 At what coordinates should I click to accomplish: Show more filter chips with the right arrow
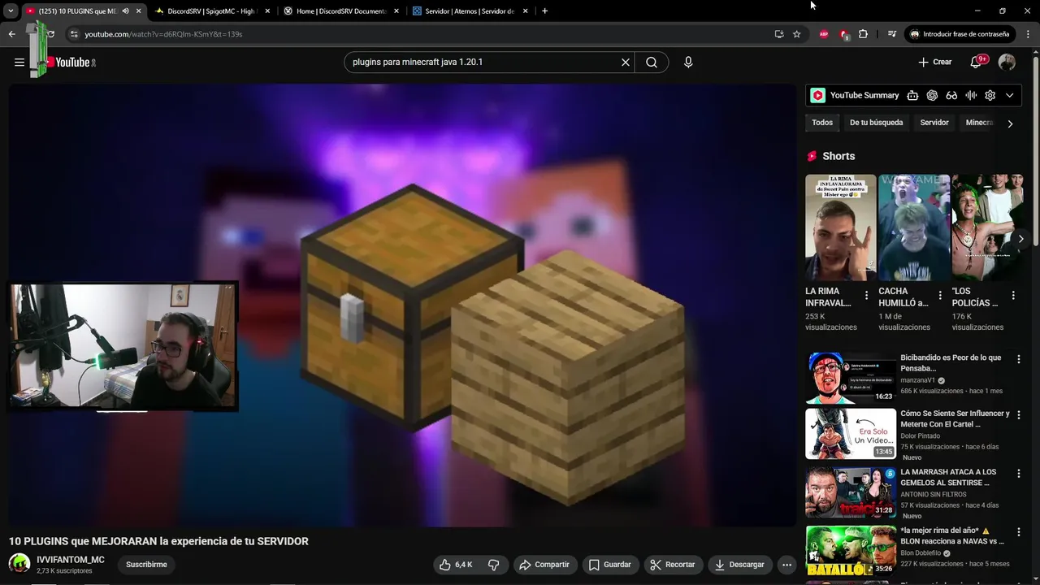(1010, 123)
